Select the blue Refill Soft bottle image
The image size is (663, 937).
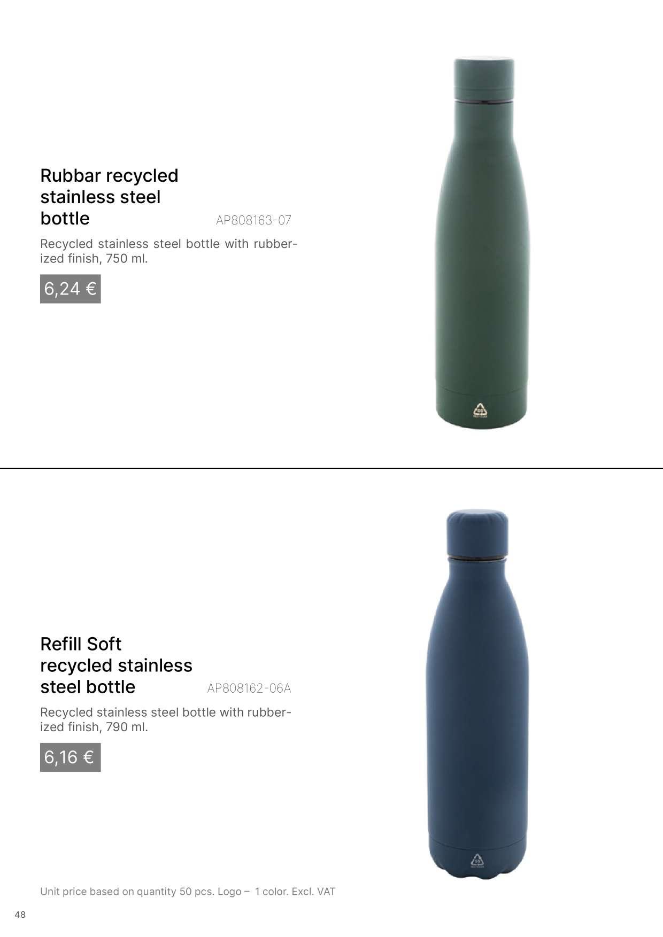(x=477, y=694)
